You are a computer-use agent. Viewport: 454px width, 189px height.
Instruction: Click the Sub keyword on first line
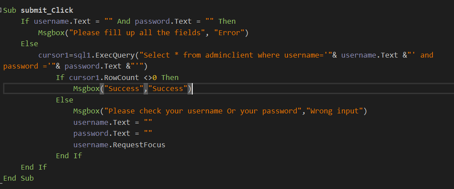[10, 10]
